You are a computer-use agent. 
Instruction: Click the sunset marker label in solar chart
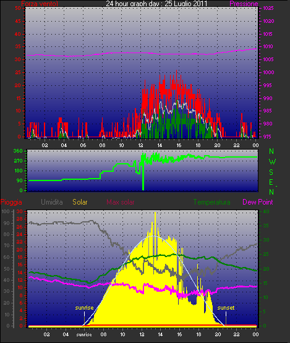click(226, 308)
